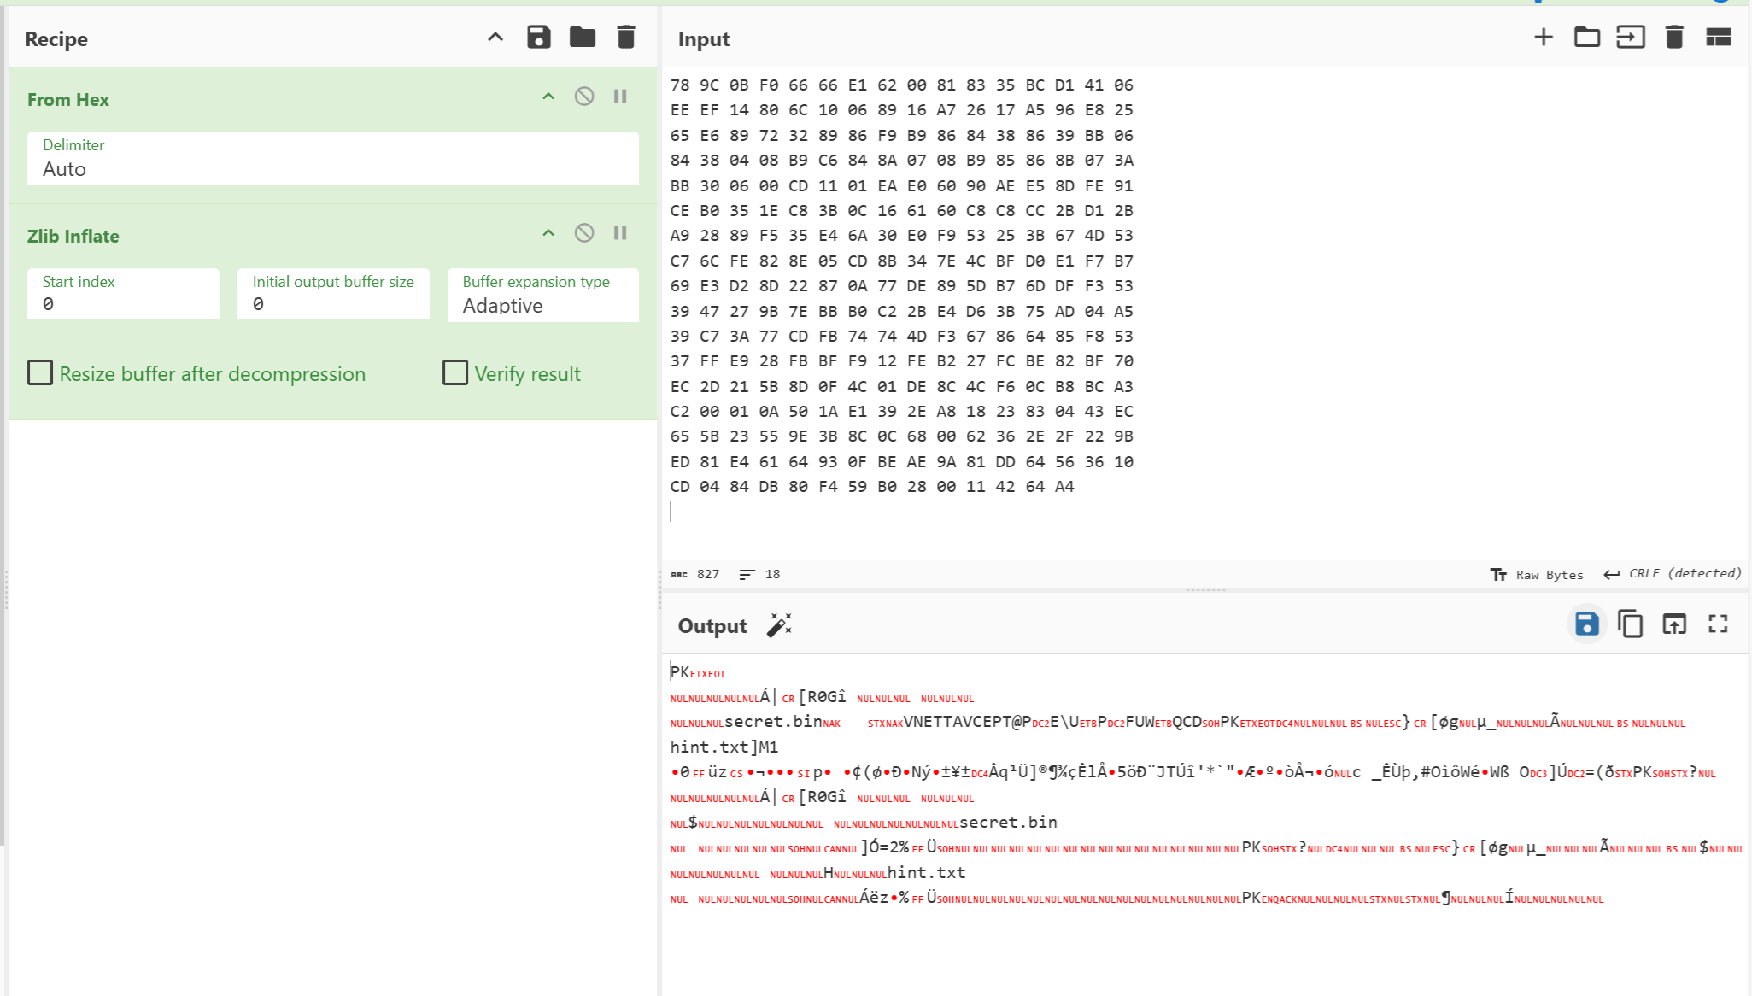Image resolution: width=1752 pixels, height=996 pixels.
Task: Save the output to a file
Action: point(1586,624)
